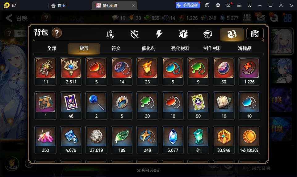
Task: Expand the emulator side panel chevrons
Action: tap(291, 5)
